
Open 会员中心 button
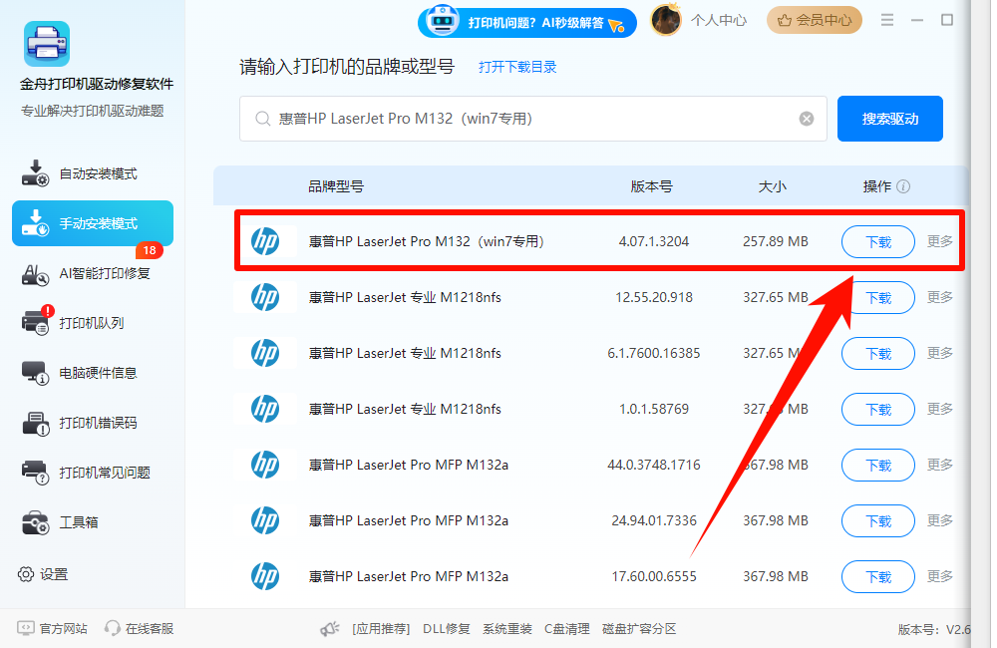point(815,20)
